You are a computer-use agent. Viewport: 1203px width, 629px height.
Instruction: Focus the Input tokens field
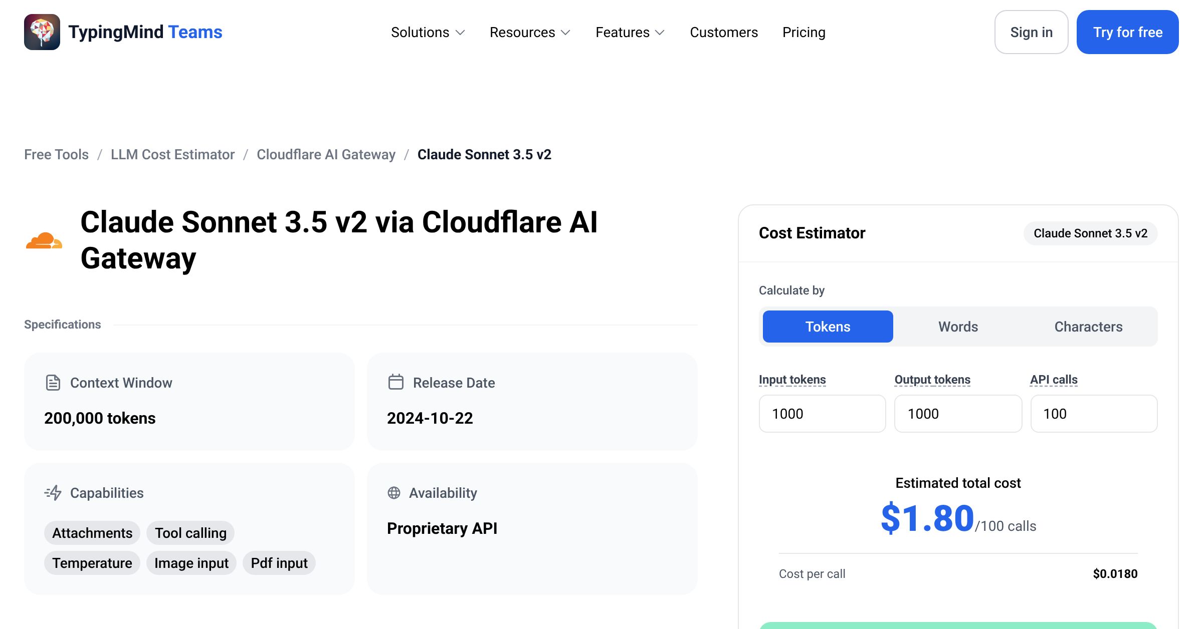[823, 414]
